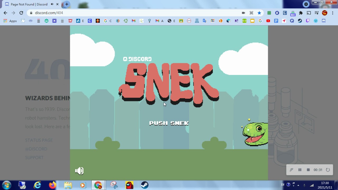
Task: Pause the screen recording
Action: pyautogui.click(x=300, y=170)
